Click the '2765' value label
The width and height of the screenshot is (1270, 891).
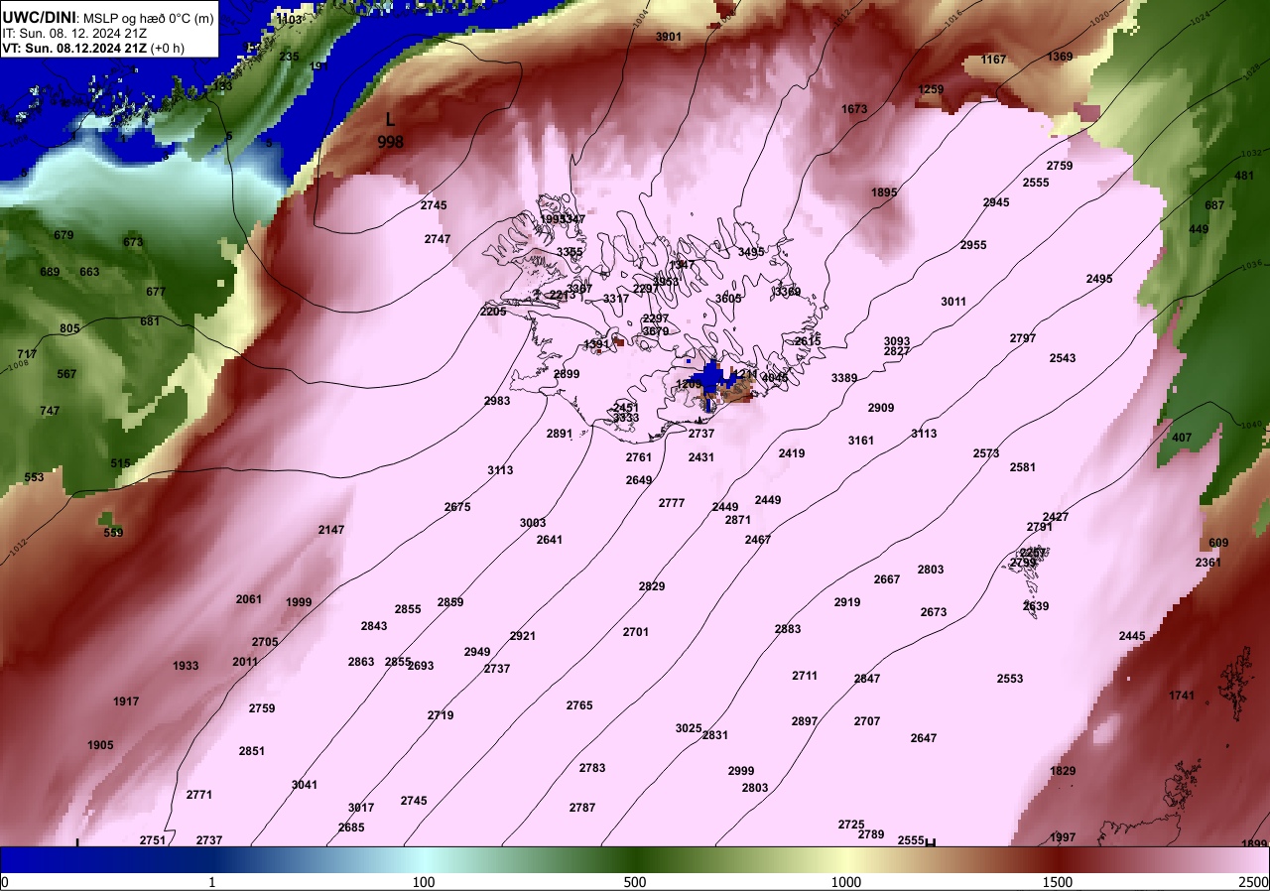click(x=579, y=705)
